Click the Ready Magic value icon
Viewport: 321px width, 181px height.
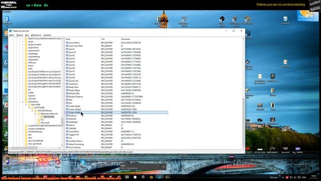coord(67,90)
